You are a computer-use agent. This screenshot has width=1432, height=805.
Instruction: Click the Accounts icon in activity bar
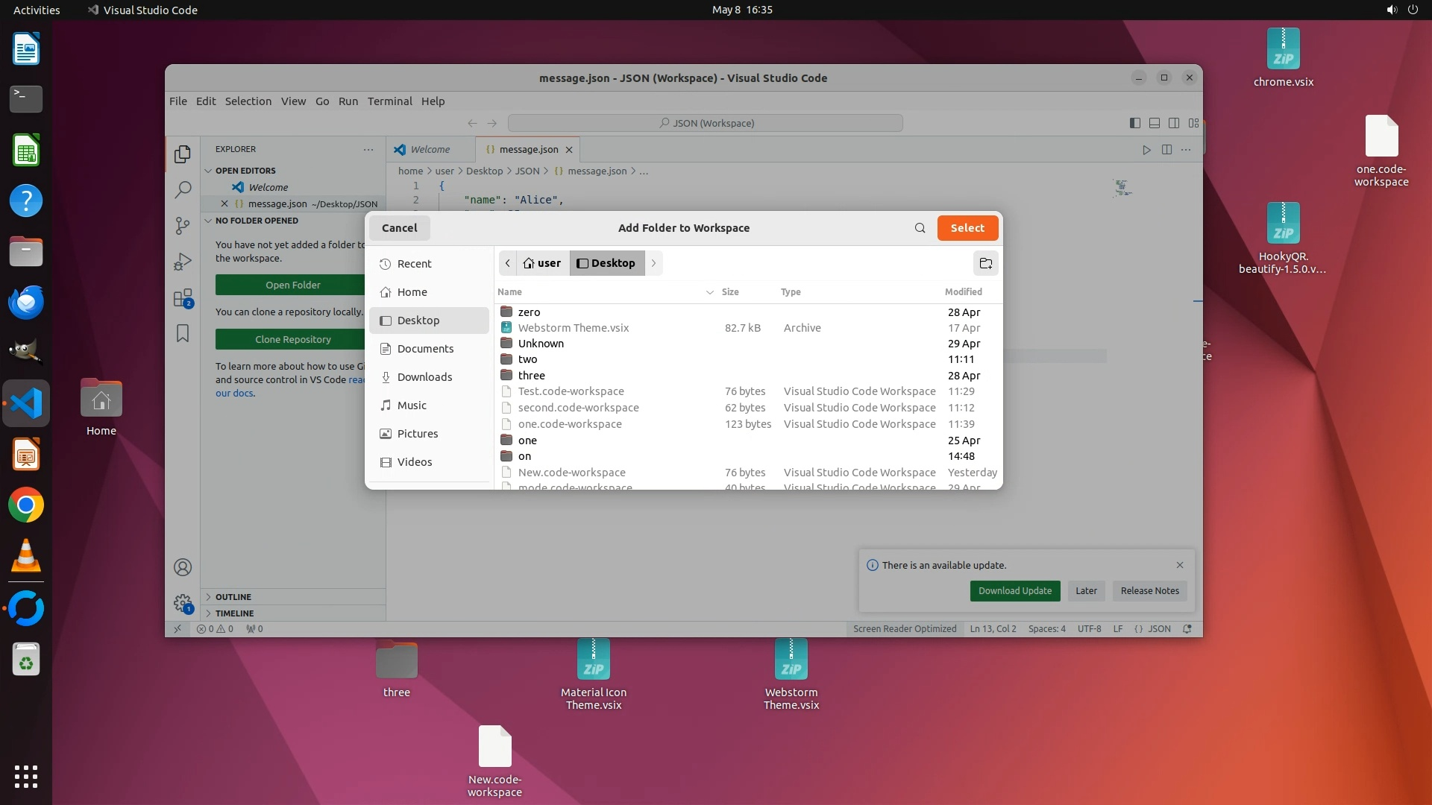[183, 567]
